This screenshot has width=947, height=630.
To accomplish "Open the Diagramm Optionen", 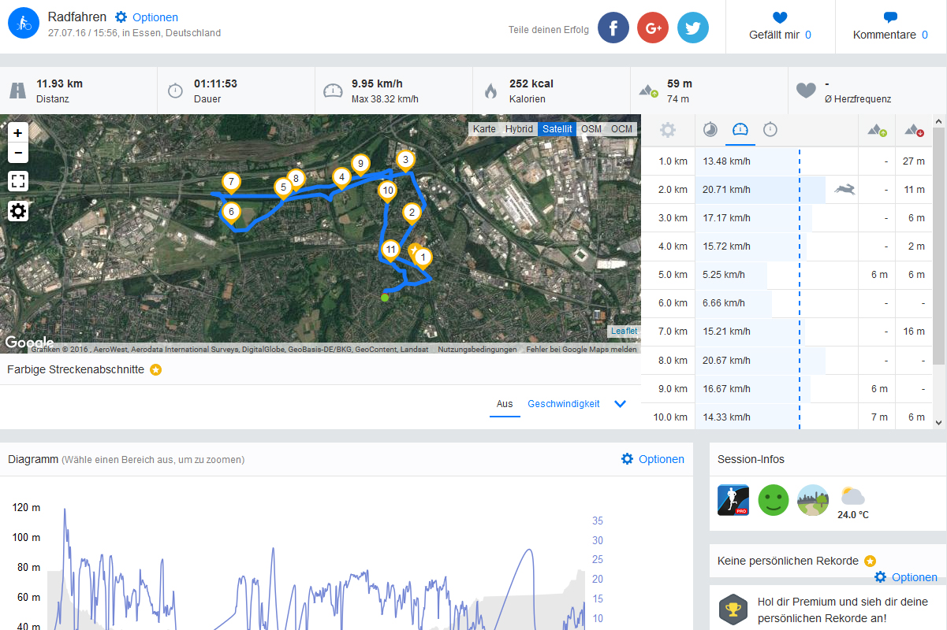I will (653, 459).
